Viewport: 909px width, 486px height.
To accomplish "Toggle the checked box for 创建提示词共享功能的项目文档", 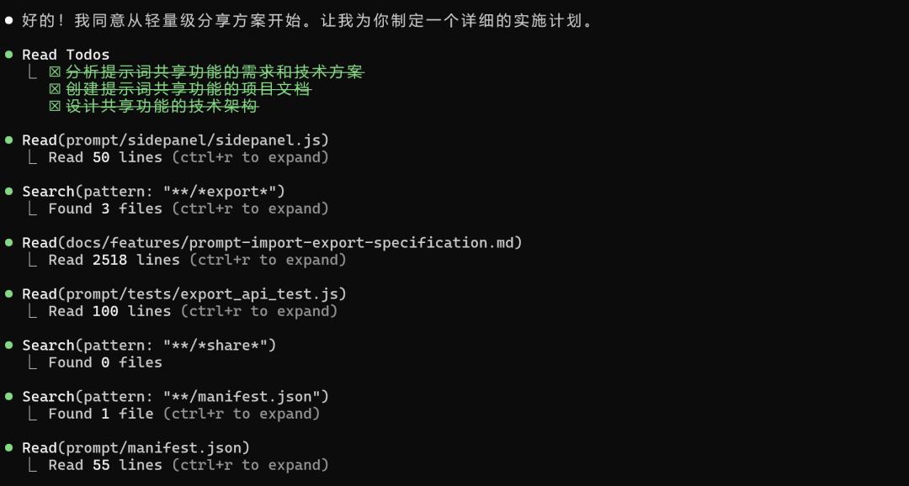I will click(x=55, y=90).
